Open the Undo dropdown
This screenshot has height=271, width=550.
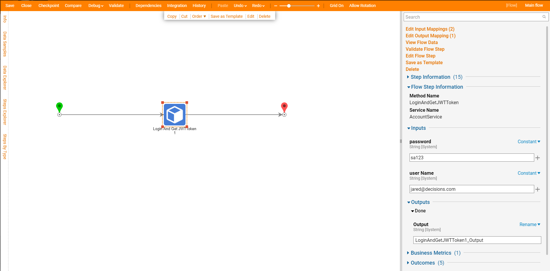[240, 6]
